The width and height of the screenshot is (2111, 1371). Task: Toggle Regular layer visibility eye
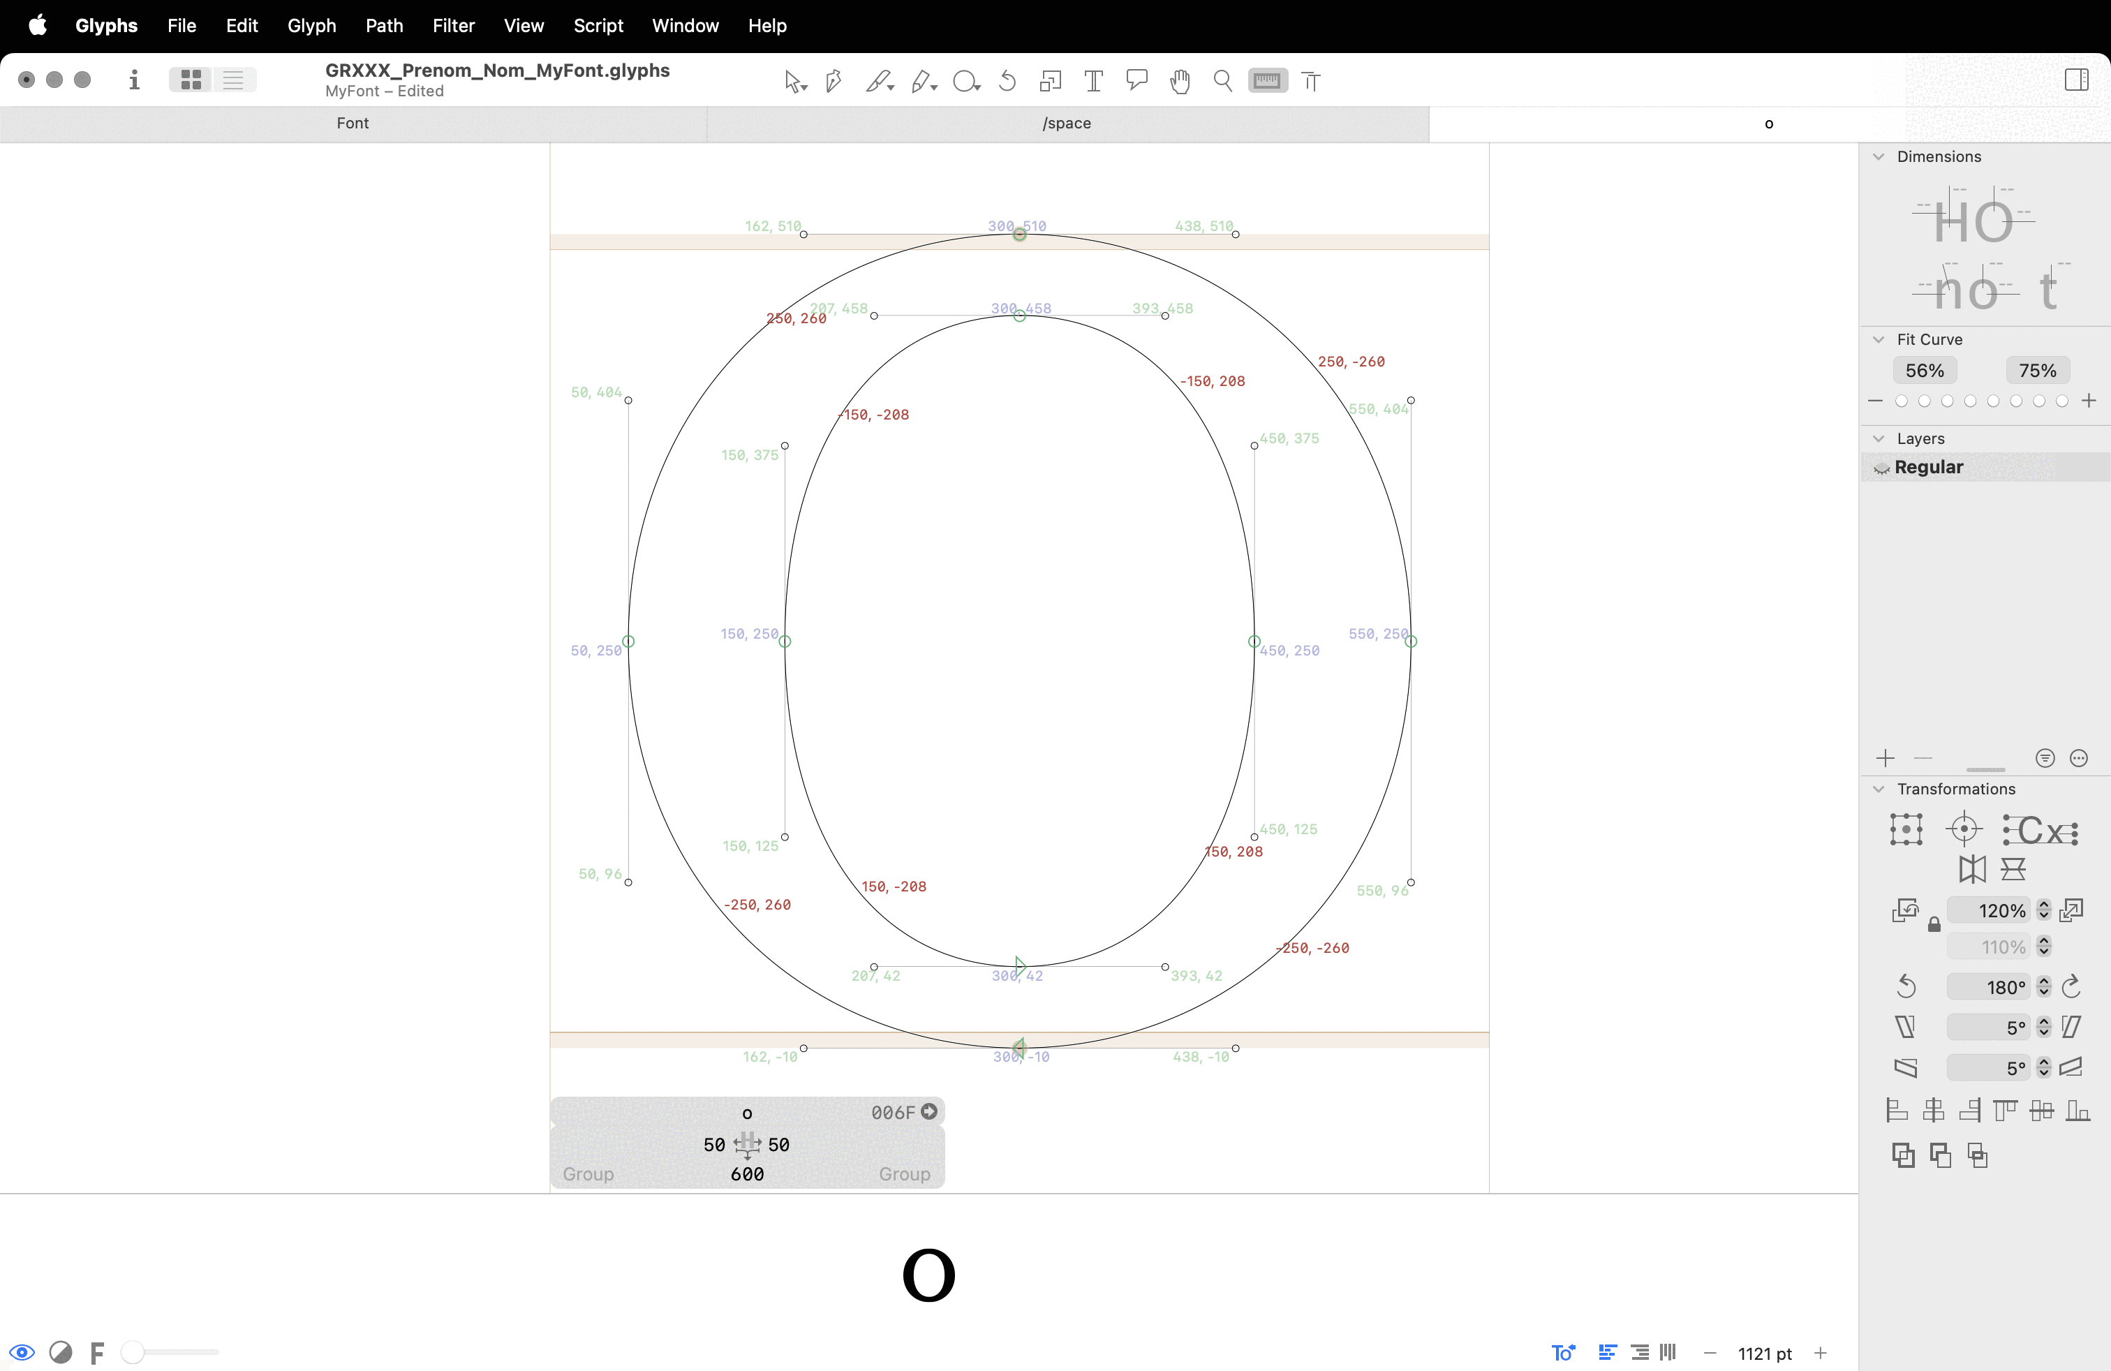click(x=1881, y=467)
